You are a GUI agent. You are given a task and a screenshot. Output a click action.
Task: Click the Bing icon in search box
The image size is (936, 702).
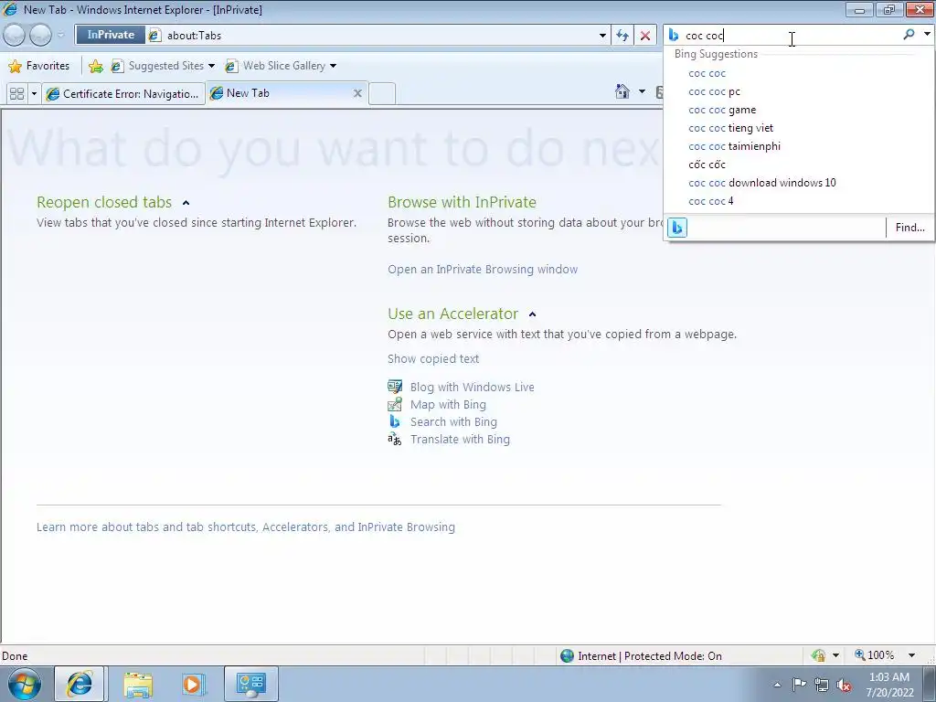pos(674,36)
